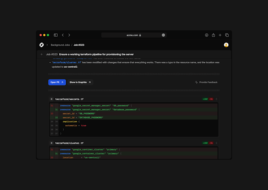Click the removed line "DB_PASSWORD"
This screenshot has height=190, width=268.
coord(134,114)
